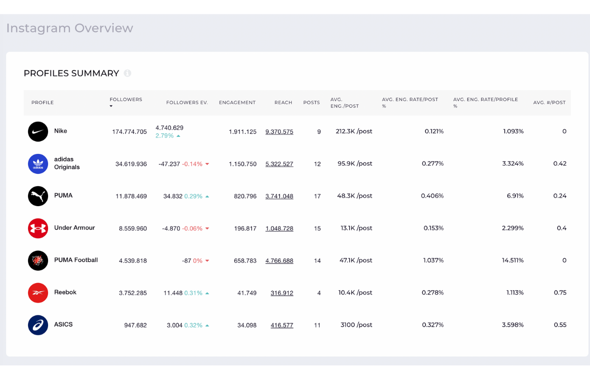This screenshot has width=590, height=380.
Task: Click the Instagram Overview page title
Action: [69, 28]
